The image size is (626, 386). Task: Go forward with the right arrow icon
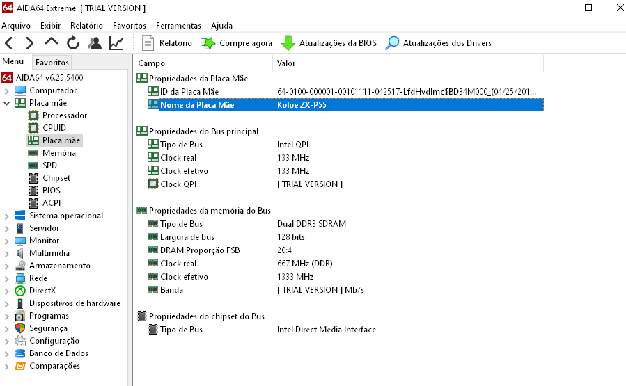(x=29, y=42)
